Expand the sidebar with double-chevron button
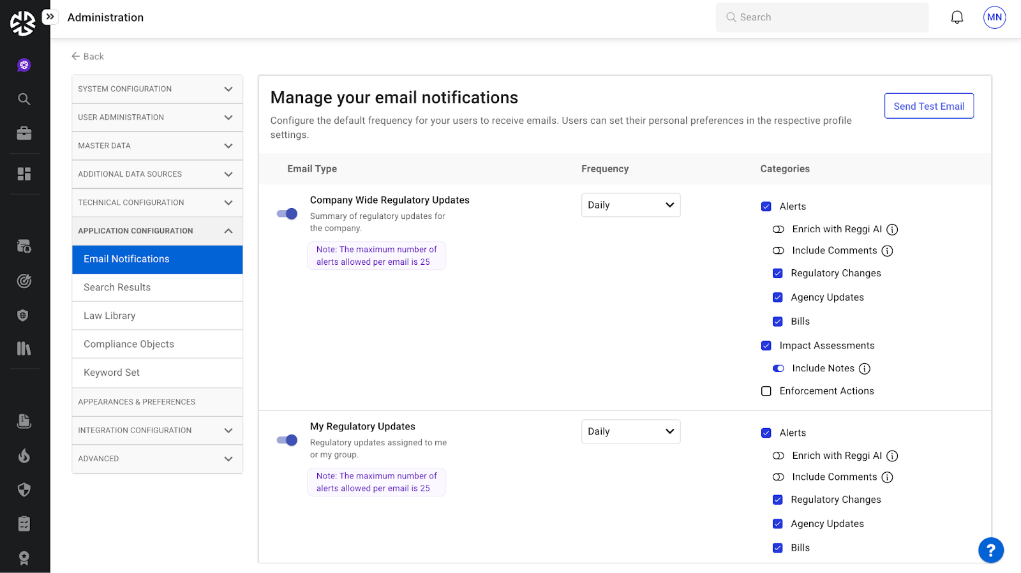This screenshot has height=573, width=1021. pyautogui.click(x=50, y=17)
